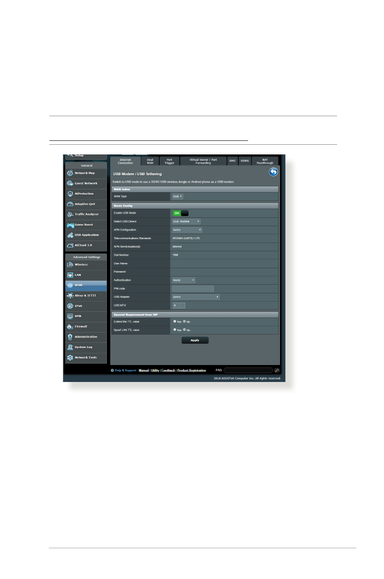The width and height of the screenshot is (384, 579).
Task: Expand the APN Configuration dropdown
Action: (187, 230)
